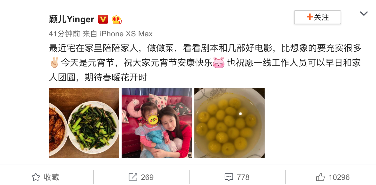Click the star favorite icon
Image resolution: width=376 pixels, height=185 pixels.
(36, 177)
